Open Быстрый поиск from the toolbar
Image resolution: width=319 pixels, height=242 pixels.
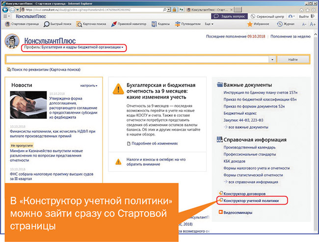[x=57, y=24]
